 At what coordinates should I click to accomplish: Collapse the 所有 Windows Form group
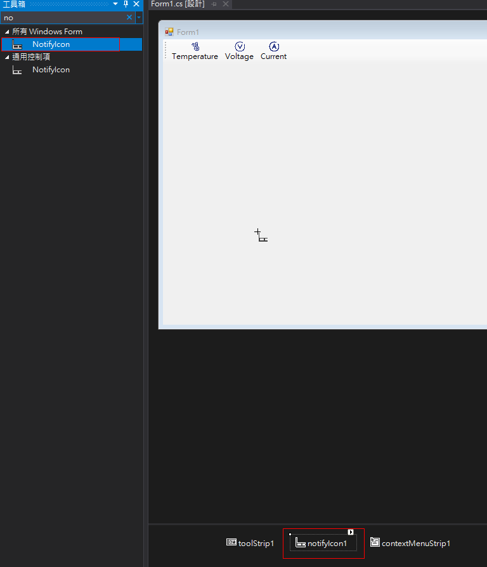pyautogui.click(x=7, y=32)
